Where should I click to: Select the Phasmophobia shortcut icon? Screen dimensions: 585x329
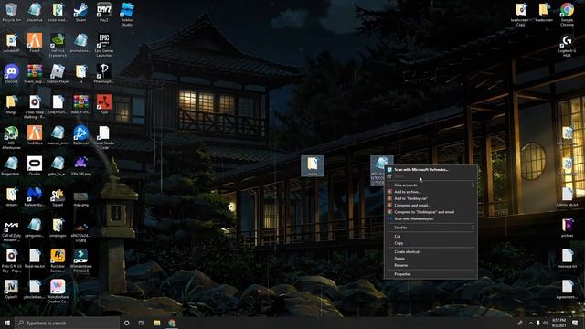(103, 73)
